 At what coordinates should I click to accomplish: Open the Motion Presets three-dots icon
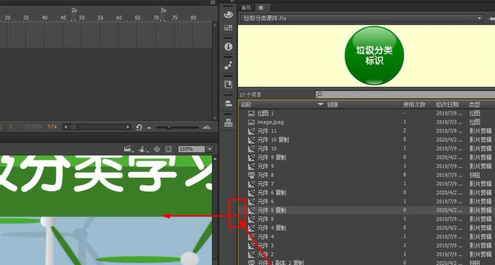[x=228, y=66]
